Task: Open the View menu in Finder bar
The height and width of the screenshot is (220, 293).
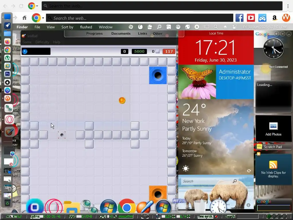Action: pyautogui.click(x=51, y=27)
